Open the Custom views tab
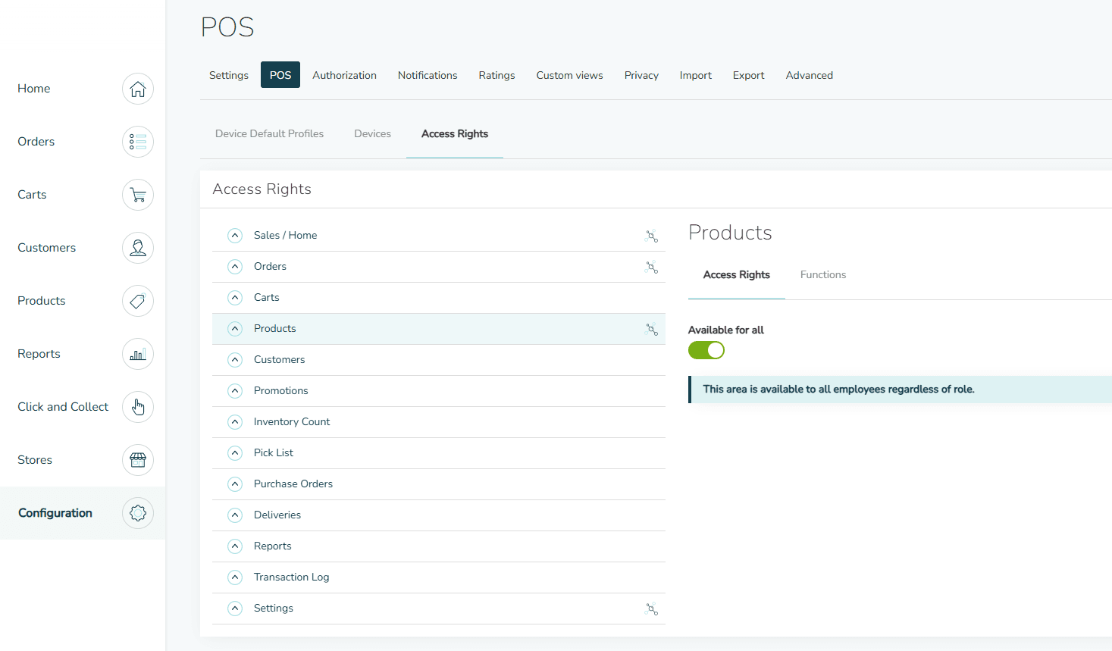This screenshot has height=651, width=1112. click(x=569, y=75)
